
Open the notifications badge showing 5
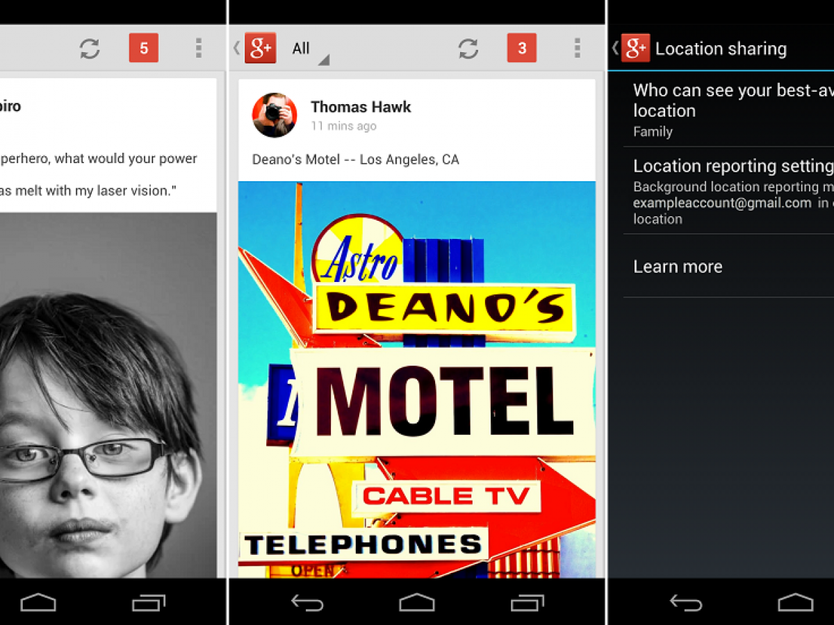pyautogui.click(x=144, y=49)
